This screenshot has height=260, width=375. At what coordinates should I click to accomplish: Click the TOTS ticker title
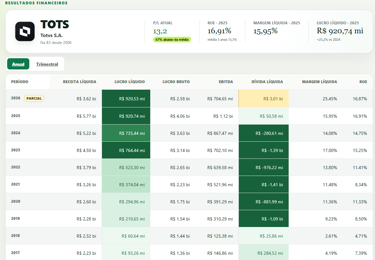[55, 24]
